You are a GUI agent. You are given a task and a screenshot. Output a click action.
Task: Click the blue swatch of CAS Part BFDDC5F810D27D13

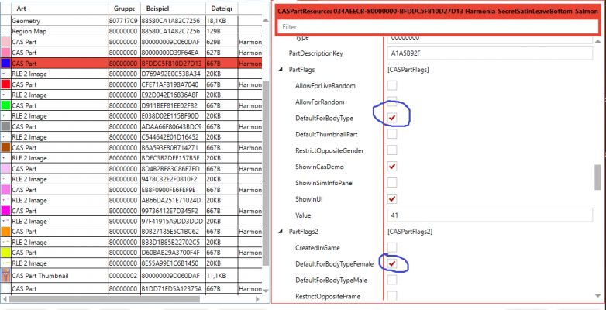click(x=5, y=63)
